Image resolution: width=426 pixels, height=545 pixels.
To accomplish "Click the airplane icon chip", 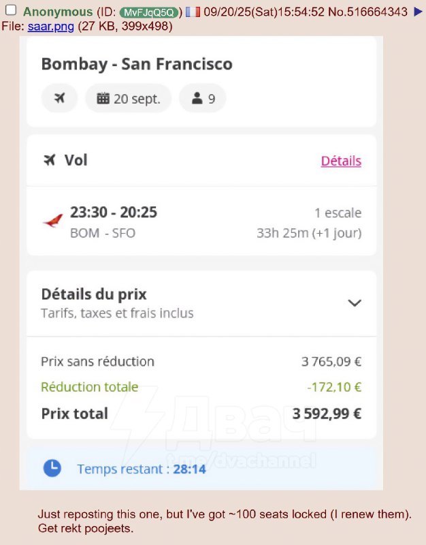I will click(x=60, y=98).
